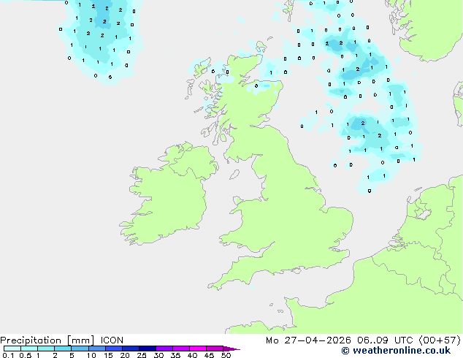Click the '35' legend scale value
Image resolution: width=463 pixels, height=358 pixels.
175,355
